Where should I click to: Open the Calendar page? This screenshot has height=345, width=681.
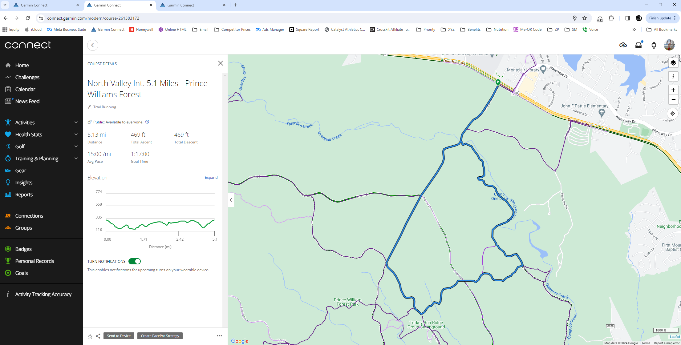(25, 89)
